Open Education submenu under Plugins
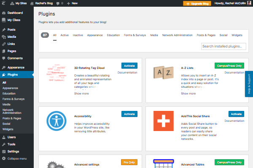Image resolution: width=253 pixels, height=168 pixels. (x=9, y=94)
